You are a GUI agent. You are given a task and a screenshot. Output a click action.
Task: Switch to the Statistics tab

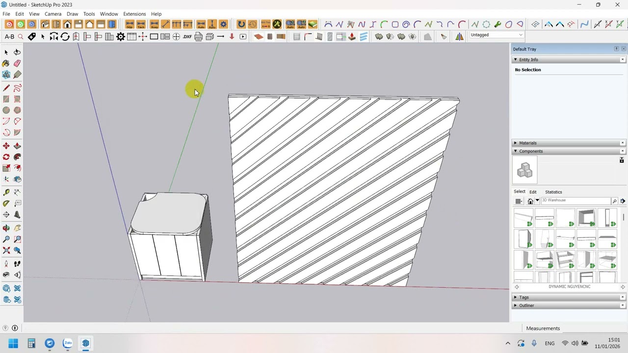(x=553, y=192)
